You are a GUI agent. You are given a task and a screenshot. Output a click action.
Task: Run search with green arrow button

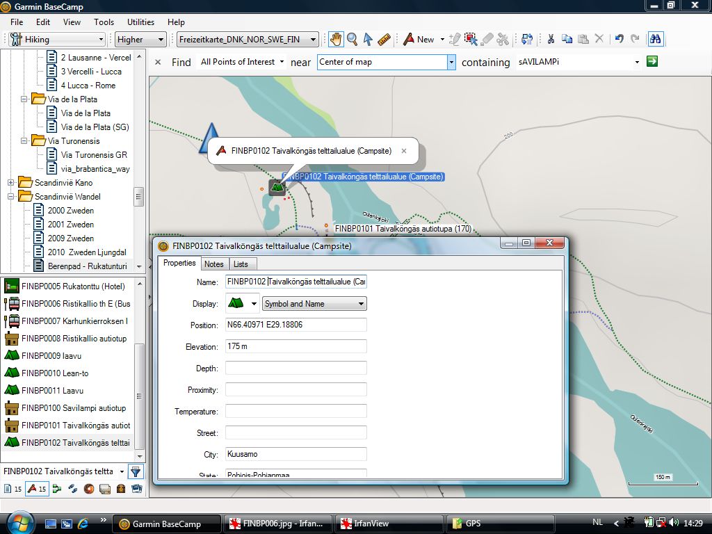point(652,62)
